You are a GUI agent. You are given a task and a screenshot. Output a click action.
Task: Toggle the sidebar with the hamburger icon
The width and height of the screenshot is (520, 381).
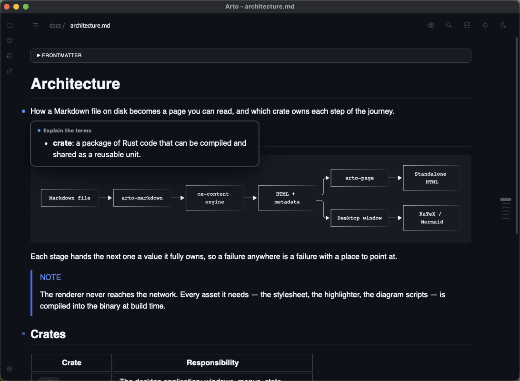click(36, 26)
